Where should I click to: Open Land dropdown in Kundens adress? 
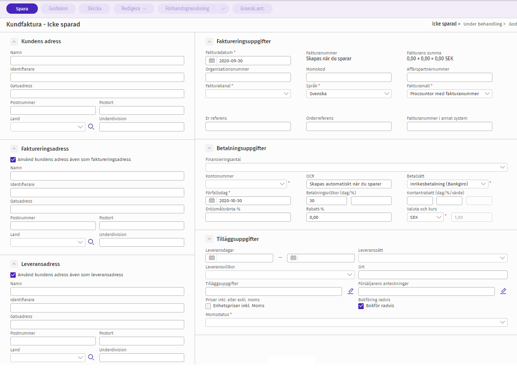click(48, 127)
